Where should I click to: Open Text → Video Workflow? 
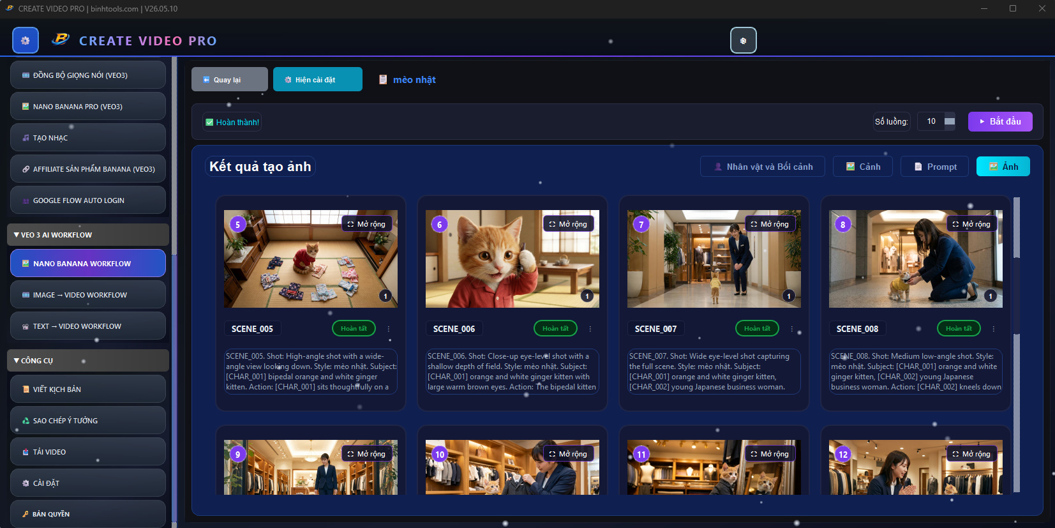coord(88,326)
